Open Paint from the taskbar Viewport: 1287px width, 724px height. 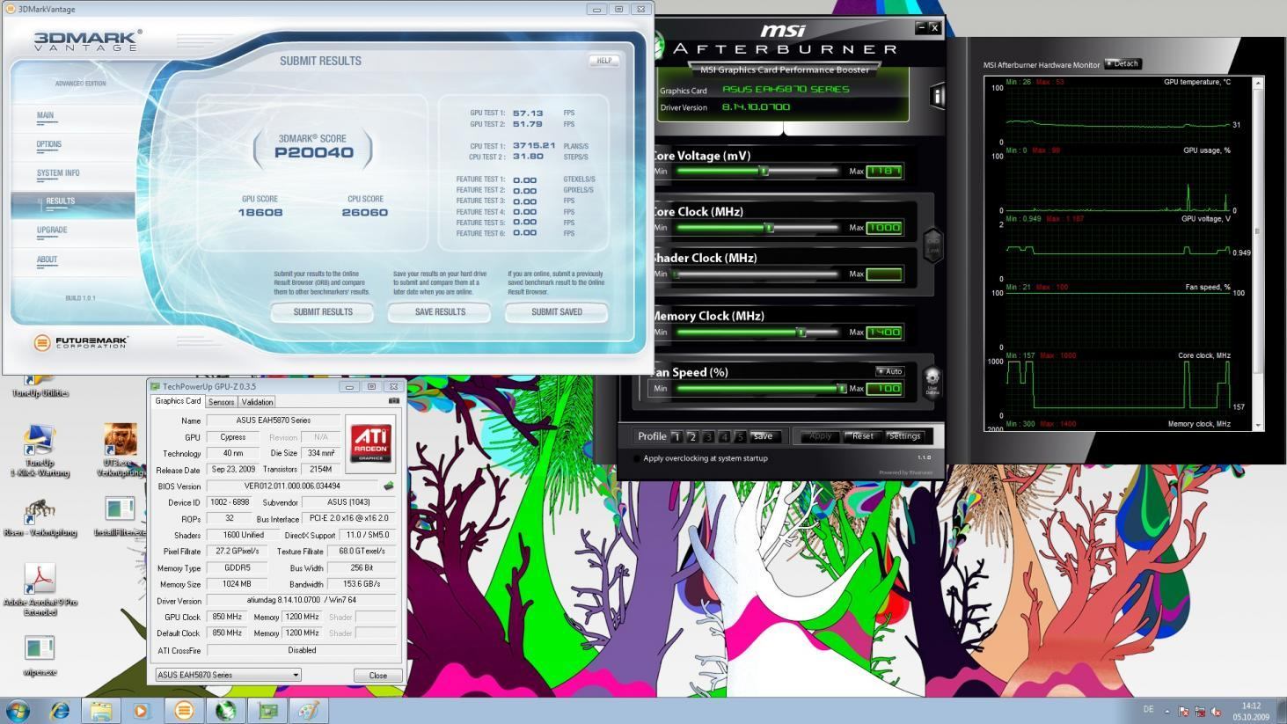pos(309,710)
